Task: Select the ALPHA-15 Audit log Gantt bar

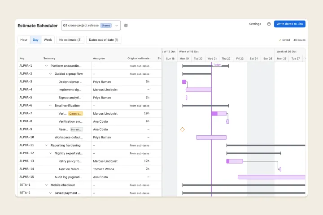Action: pyautogui.click(x=271, y=177)
